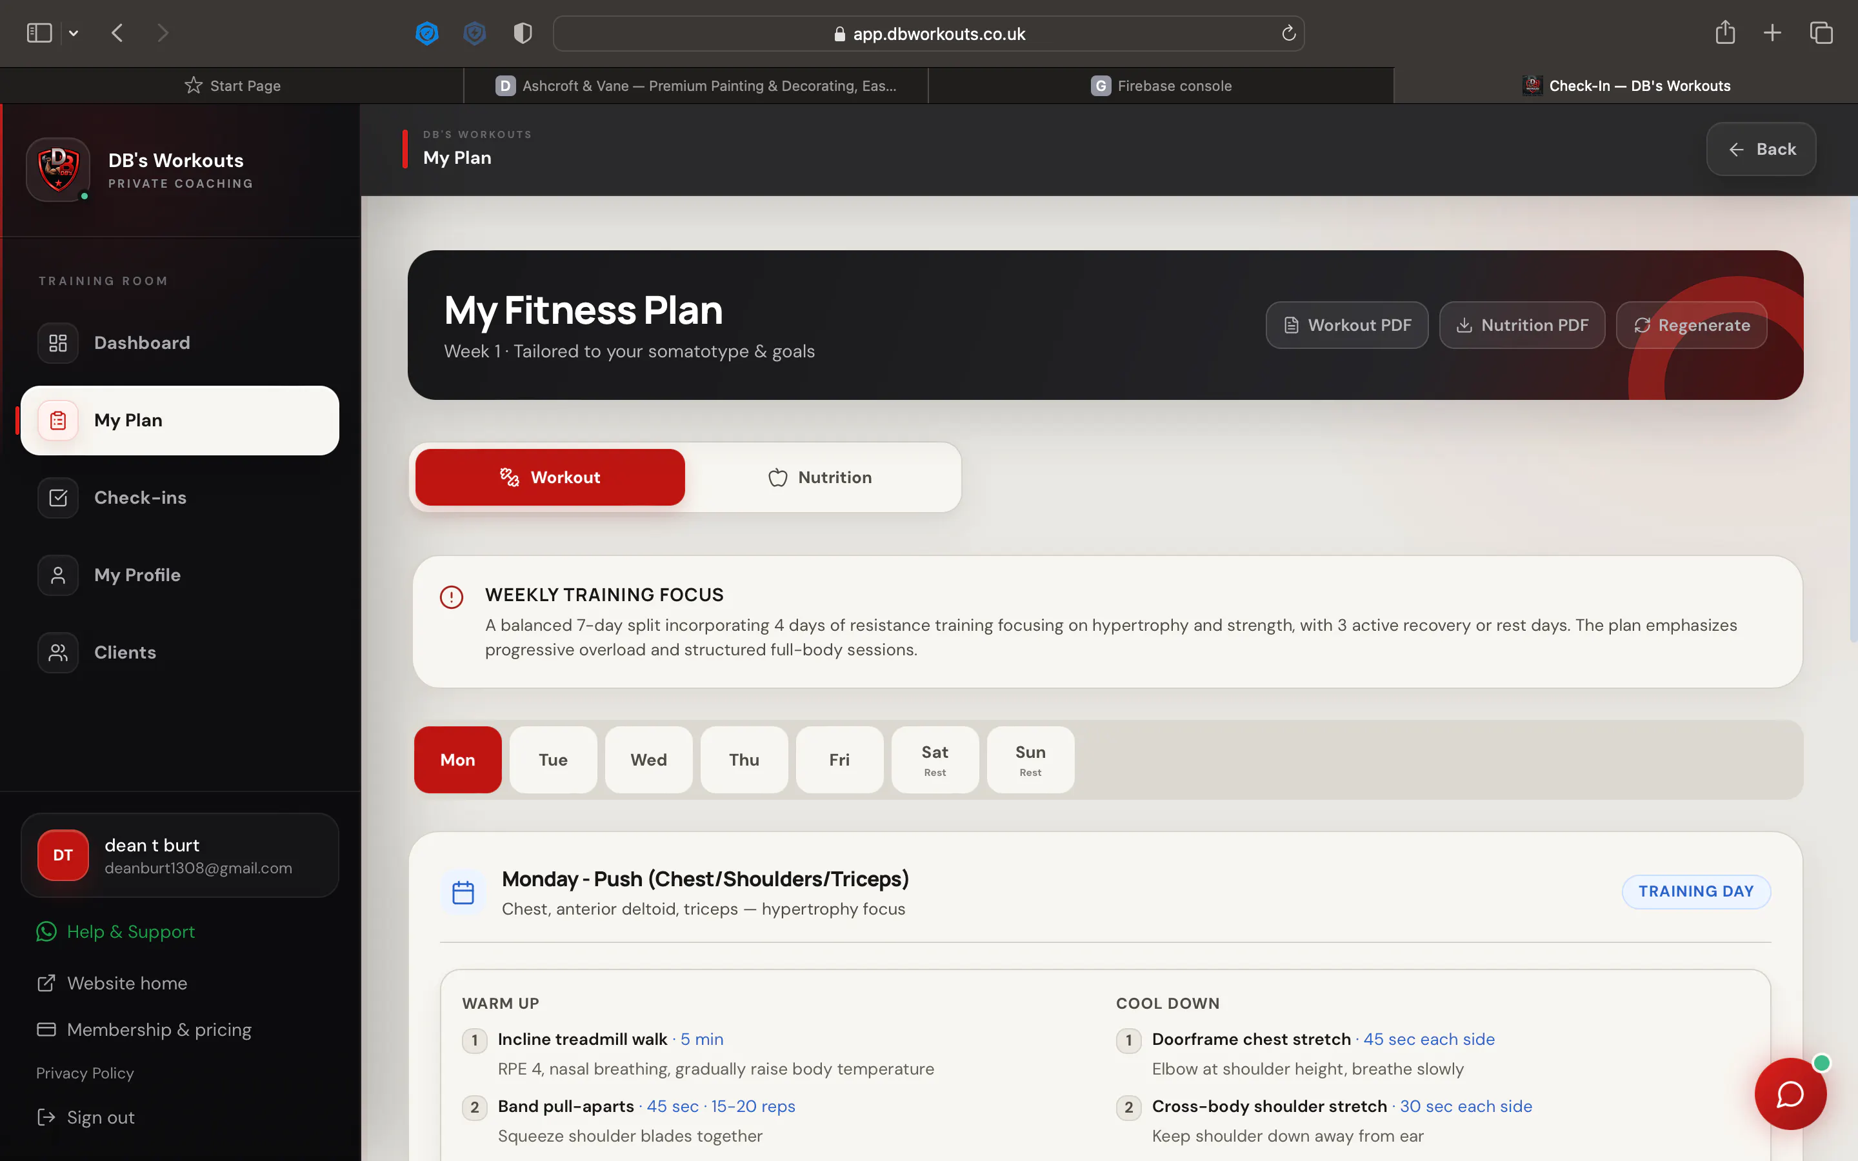
Task: Click the DT user avatar
Action: [63, 855]
